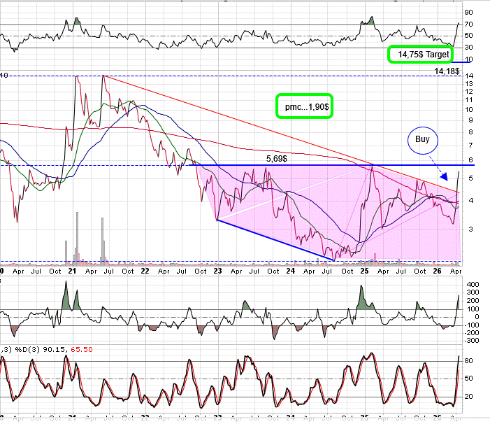The width and height of the screenshot is (490, 424).
Task: Click the 80 level on stochastic axis
Action: tap(469, 361)
